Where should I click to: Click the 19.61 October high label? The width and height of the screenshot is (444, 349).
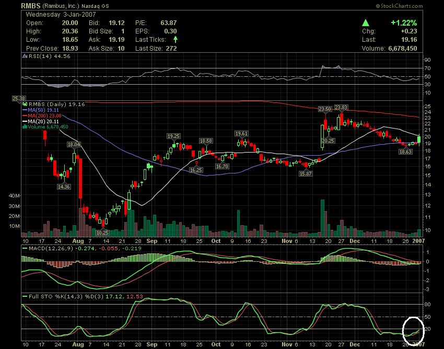tap(241, 133)
